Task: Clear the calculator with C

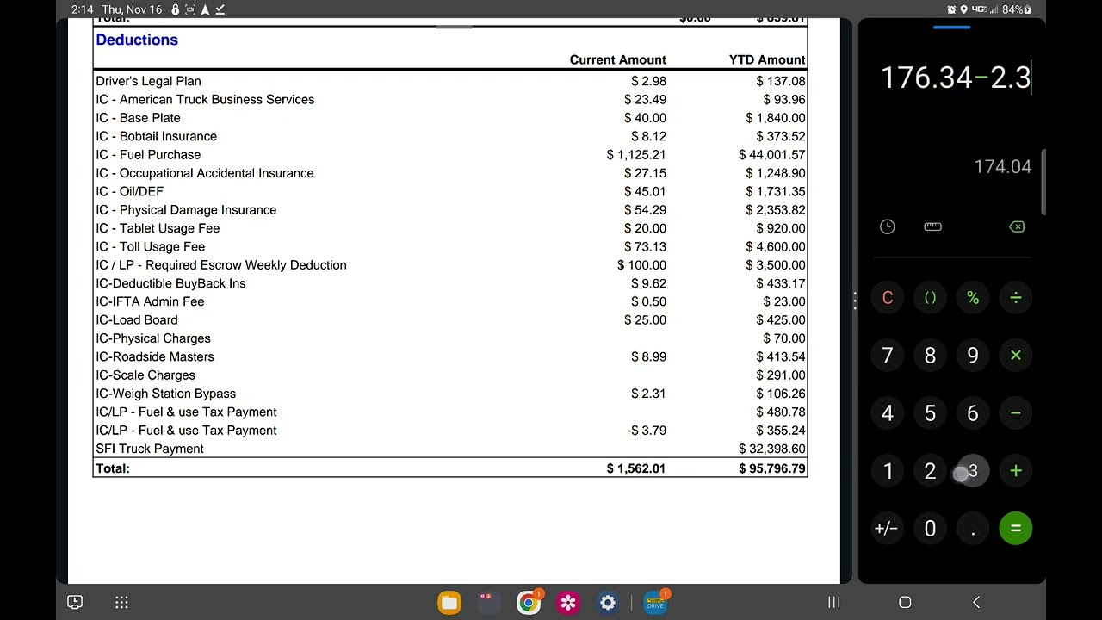Action: [x=888, y=298]
